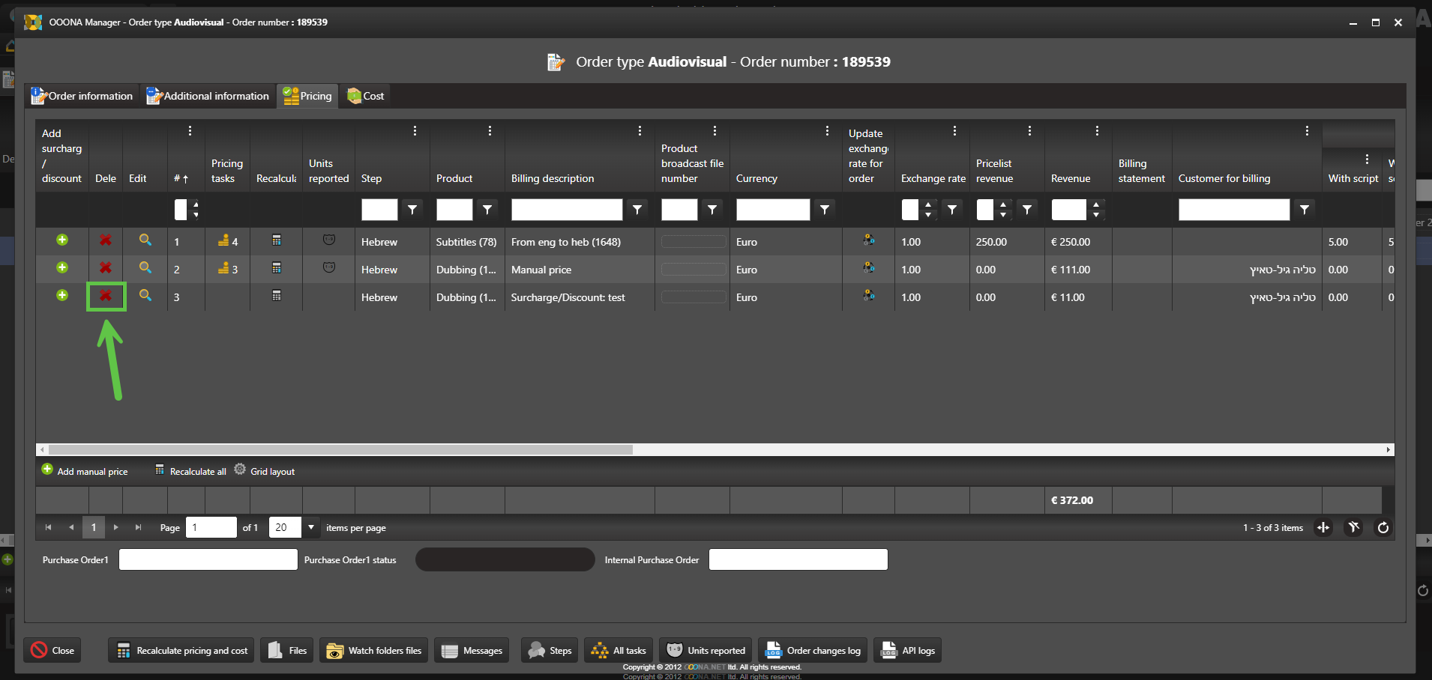This screenshot has height=680, width=1432.
Task: Open Order changes log
Action: (x=813, y=651)
